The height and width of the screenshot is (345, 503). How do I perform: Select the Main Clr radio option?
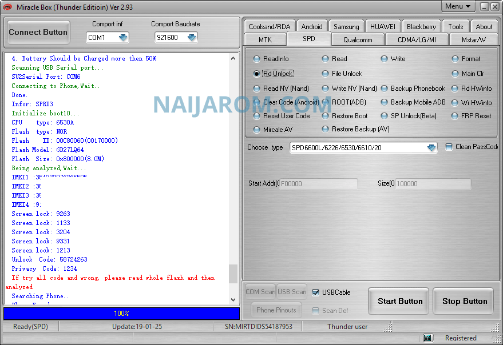tap(468, 74)
